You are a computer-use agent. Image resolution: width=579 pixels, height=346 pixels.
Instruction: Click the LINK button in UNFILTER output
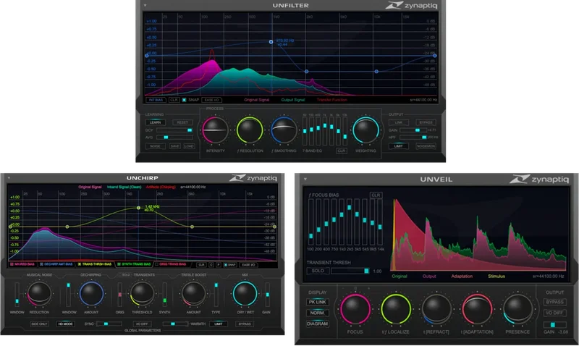tap(399, 122)
